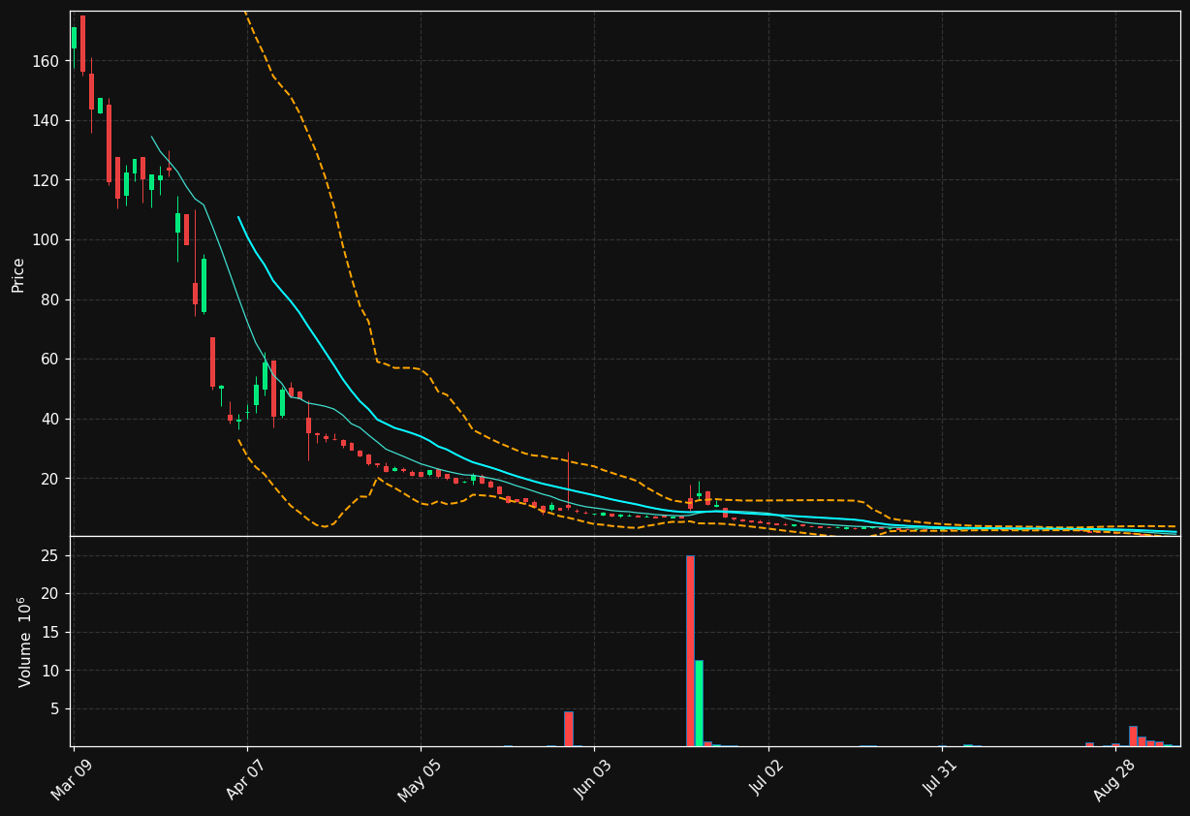Click the 'Price' axis title
The width and height of the screenshot is (1190, 816).
pos(18,274)
